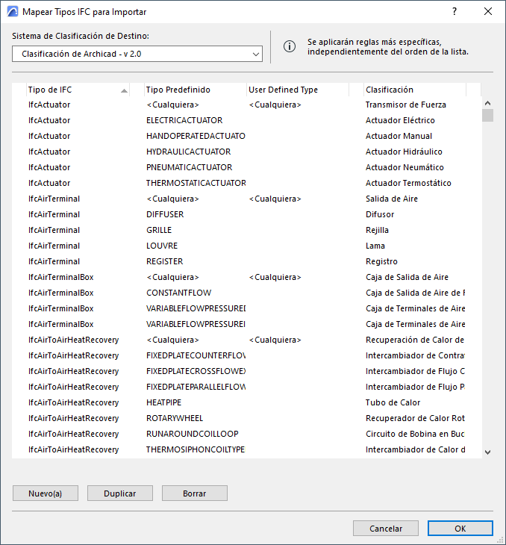Image resolution: width=506 pixels, height=545 pixels.
Task: Click <Cualquiera> user type in IfcAirToAirHeatRecovery row
Action: point(275,340)
